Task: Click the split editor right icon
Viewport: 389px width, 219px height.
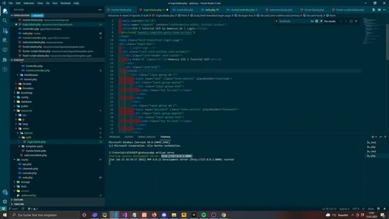Action: point(379,10)
